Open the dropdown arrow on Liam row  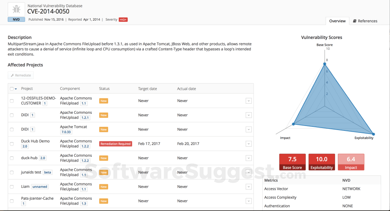tap(249, 187)
